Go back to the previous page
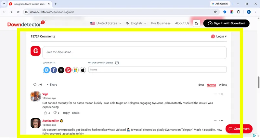 (x=5, y=12)
